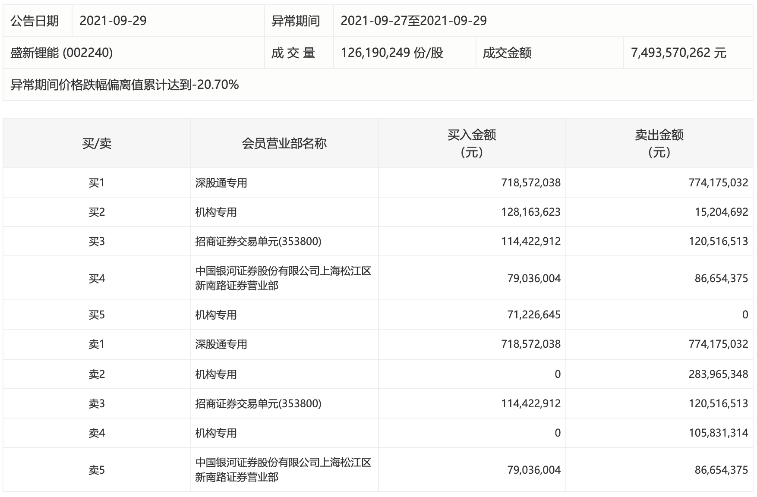
Task: Select the trade volume value 126,190,249 份/股
Action: tap(391, 53)
